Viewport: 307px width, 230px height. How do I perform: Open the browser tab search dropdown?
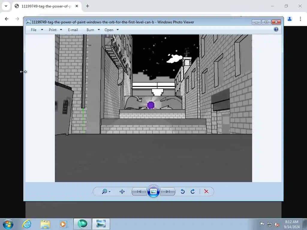6,6
